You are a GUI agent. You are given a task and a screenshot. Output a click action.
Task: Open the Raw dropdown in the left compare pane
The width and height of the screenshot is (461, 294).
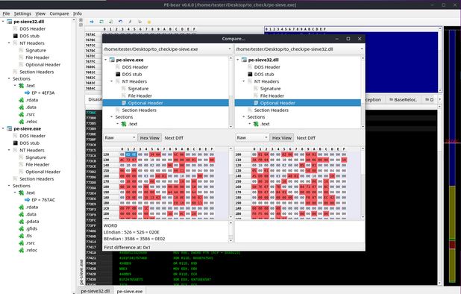click(119, 138)
